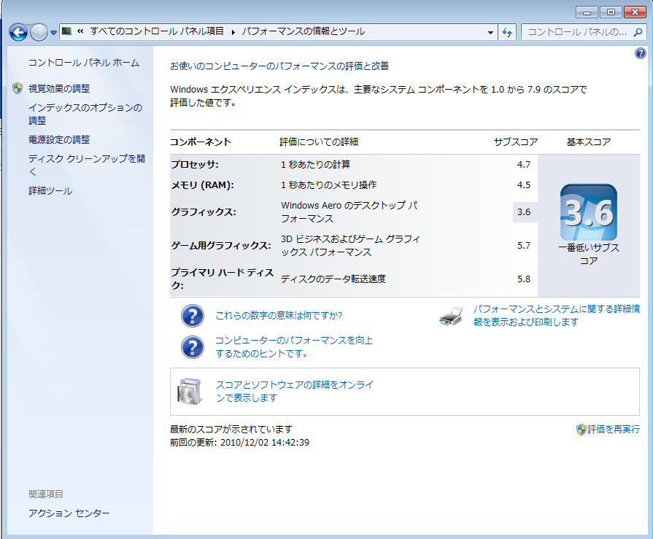Click question icon beside performance hints link

[x=193, y=347]
